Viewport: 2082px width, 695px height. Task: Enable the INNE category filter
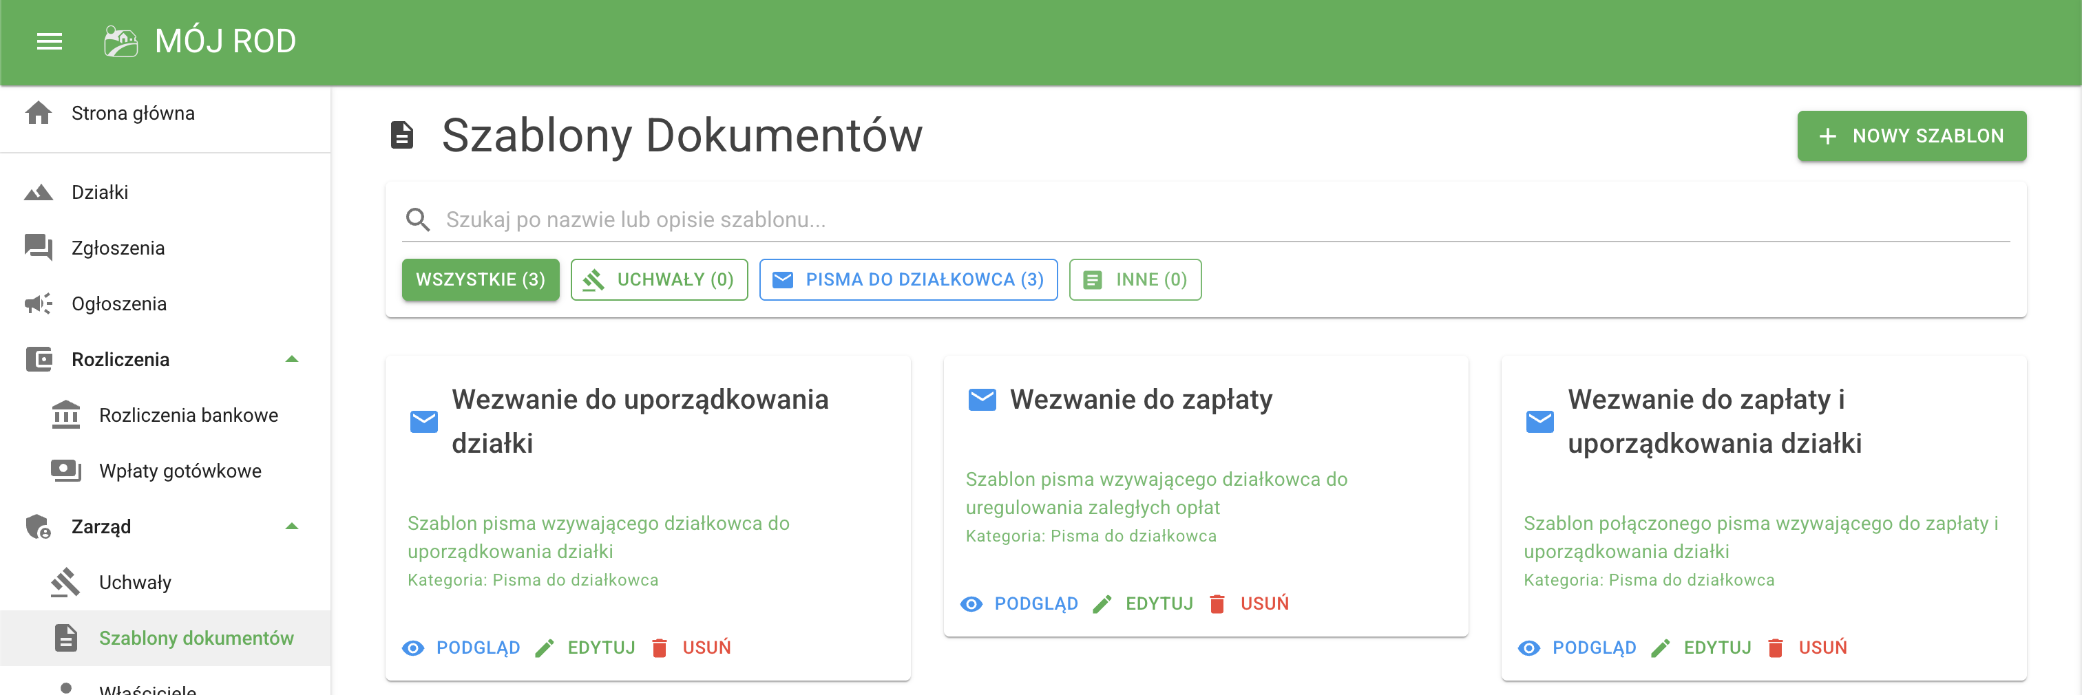click(x=1135, y=279)
